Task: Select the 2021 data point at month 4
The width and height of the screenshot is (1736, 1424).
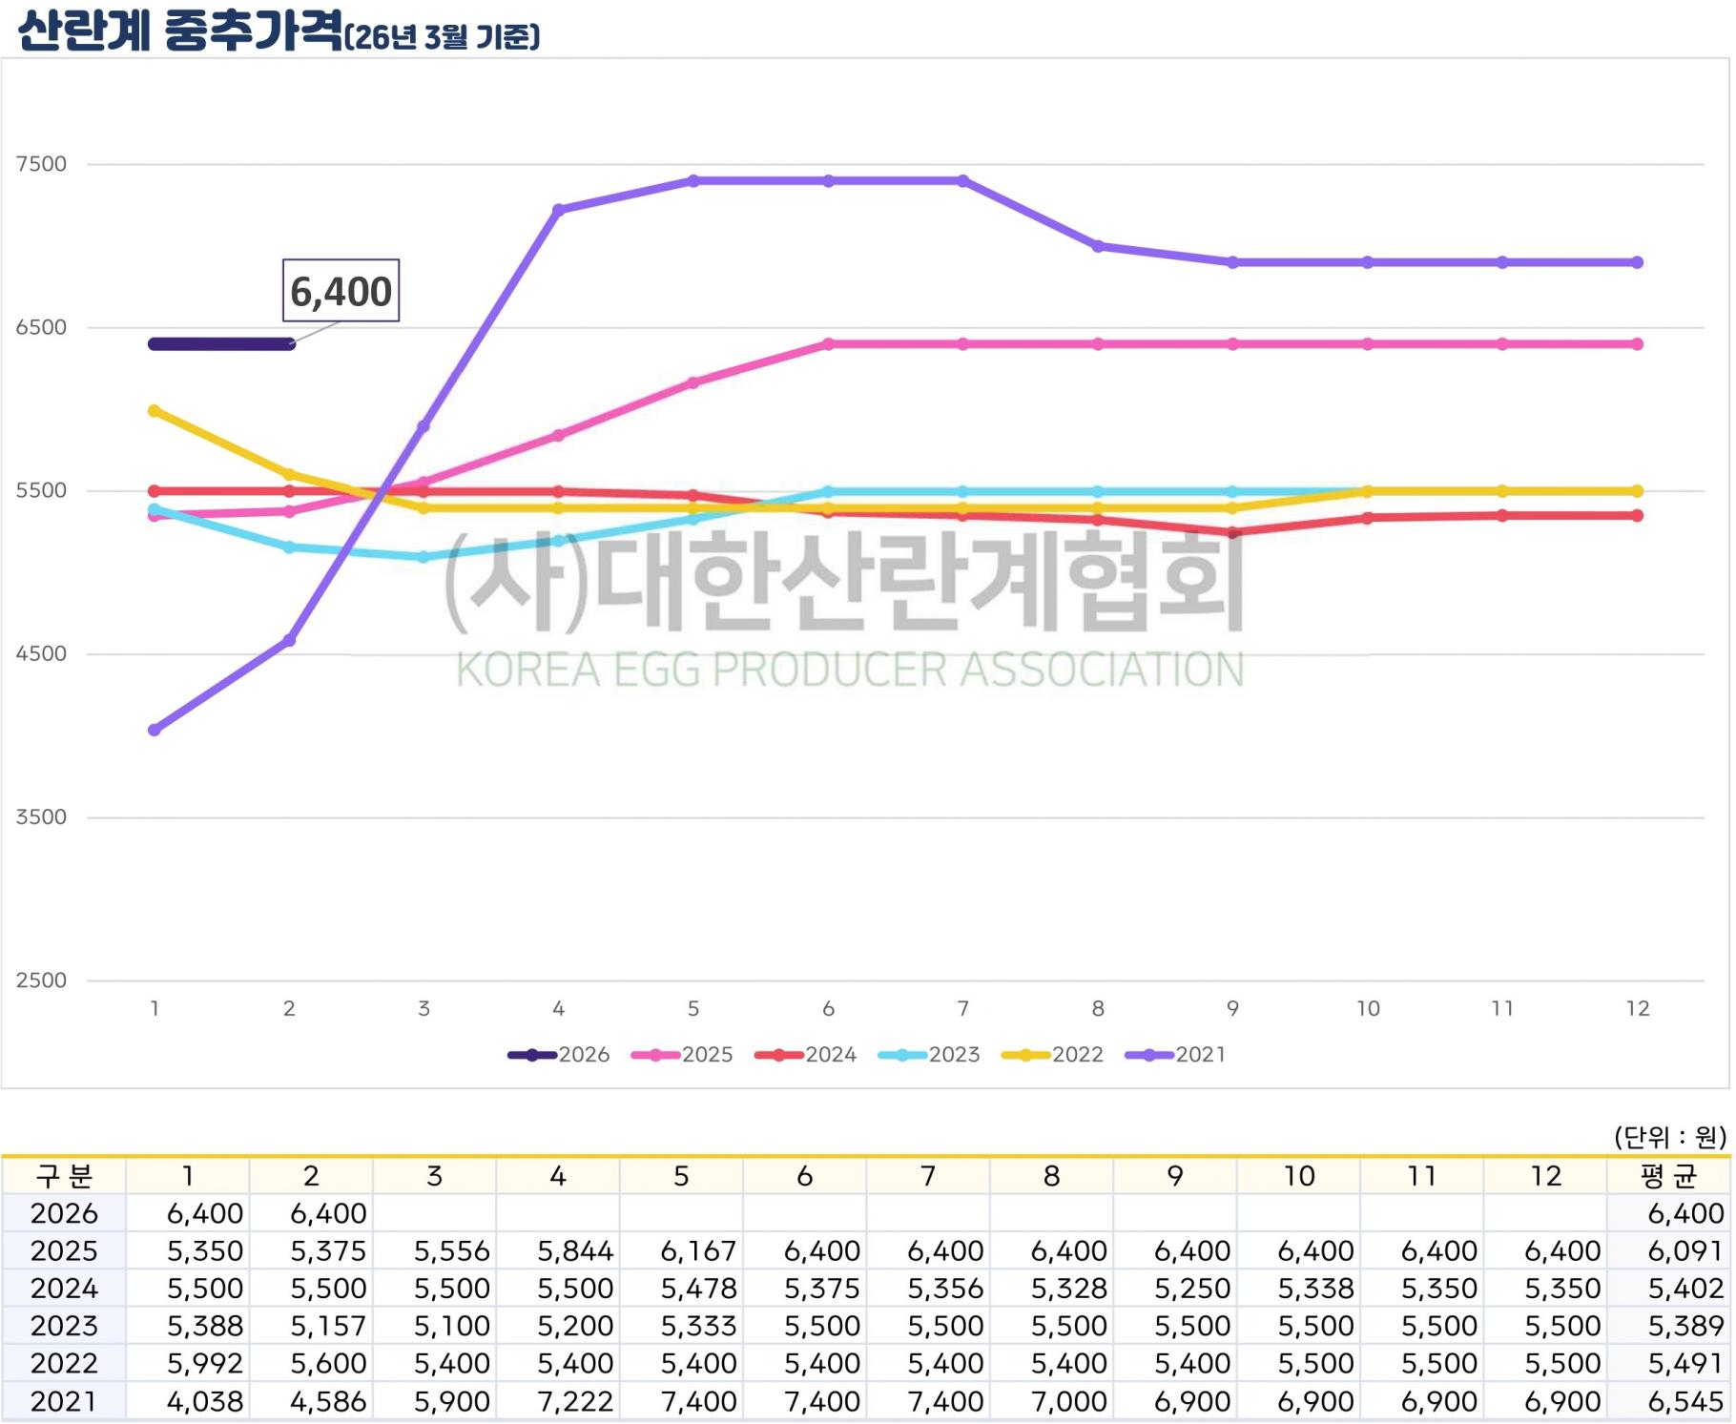Action: [559, 210]
